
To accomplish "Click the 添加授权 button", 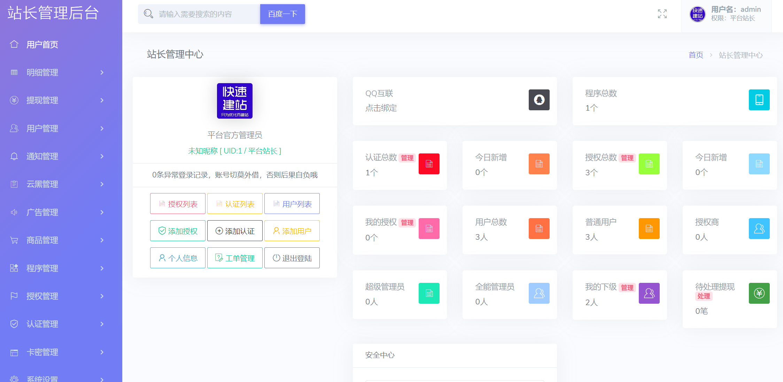I will point(178,231).
